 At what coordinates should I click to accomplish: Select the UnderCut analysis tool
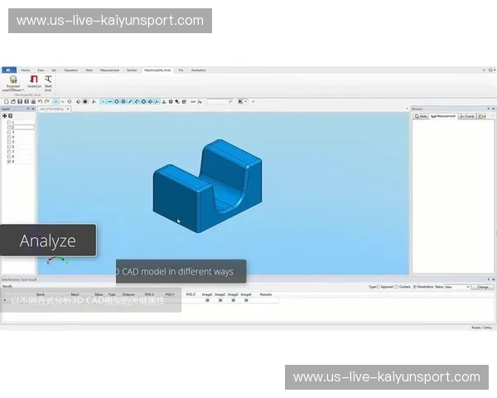tap(34, 80)
